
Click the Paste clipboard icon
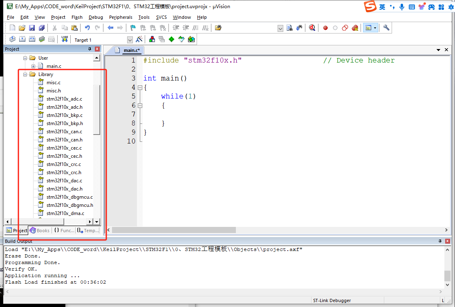(74, 28)
